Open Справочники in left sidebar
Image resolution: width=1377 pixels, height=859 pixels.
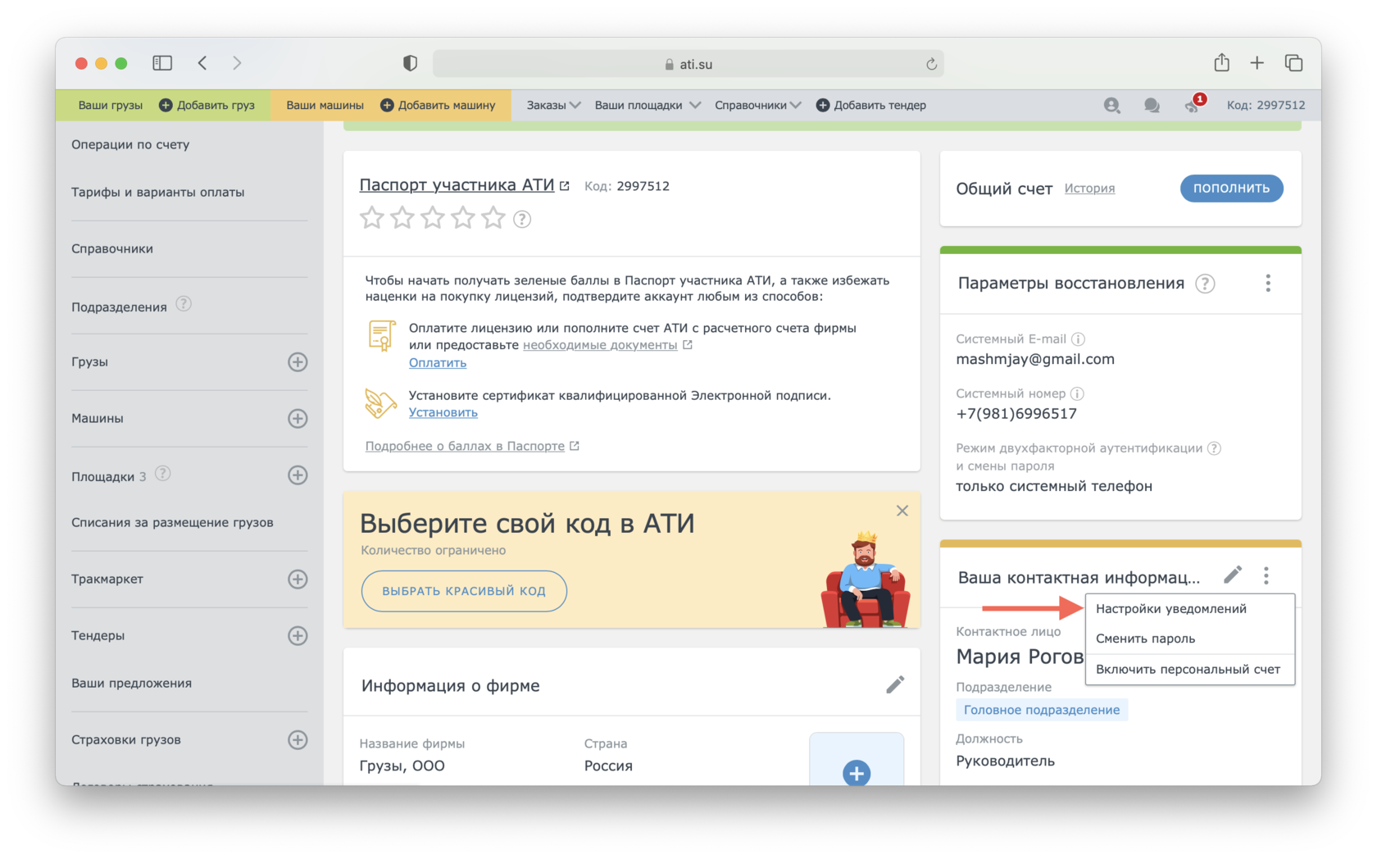[x=112, y=248]
